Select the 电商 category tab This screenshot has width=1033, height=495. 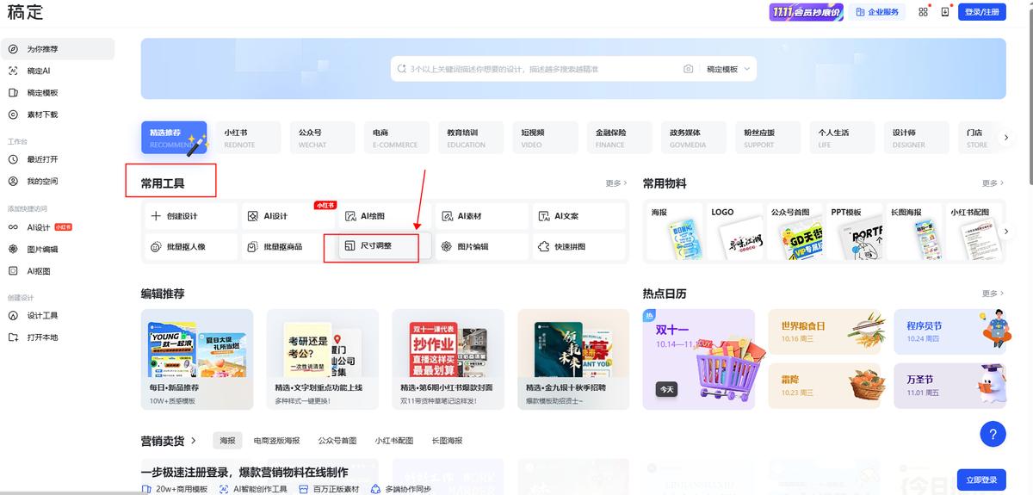(396, 138)
